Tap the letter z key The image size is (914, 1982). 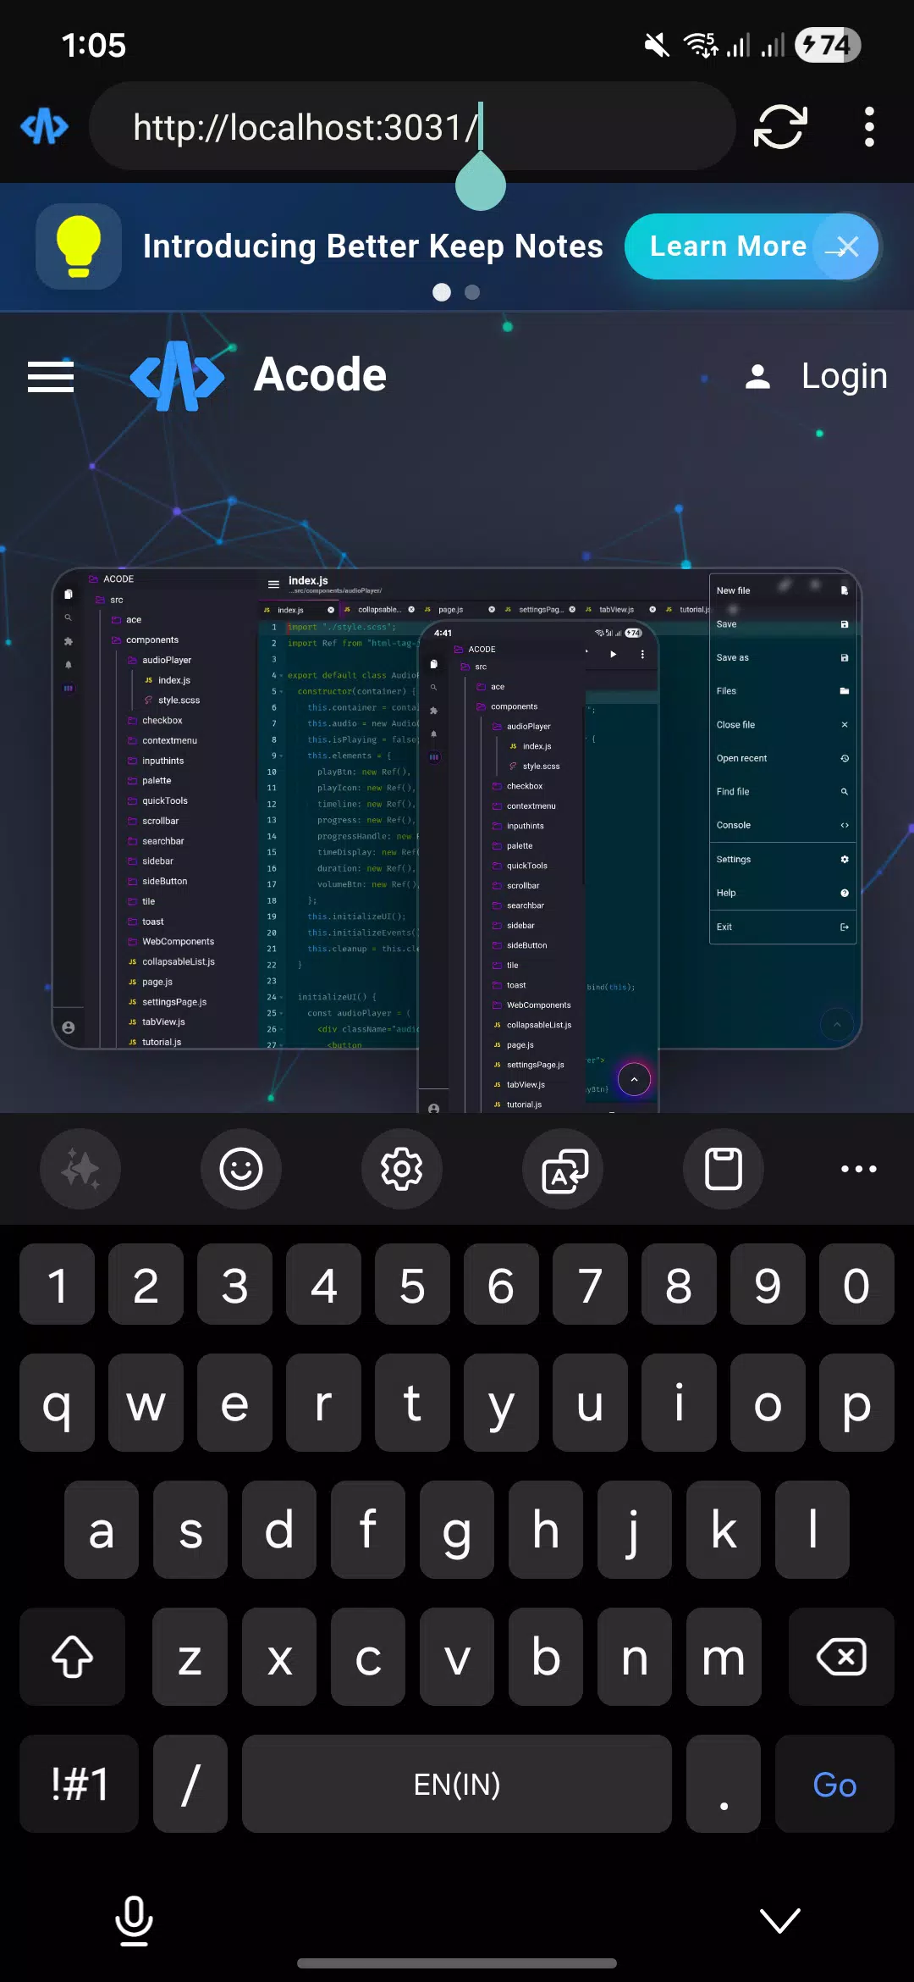[x=190, y=1657]
